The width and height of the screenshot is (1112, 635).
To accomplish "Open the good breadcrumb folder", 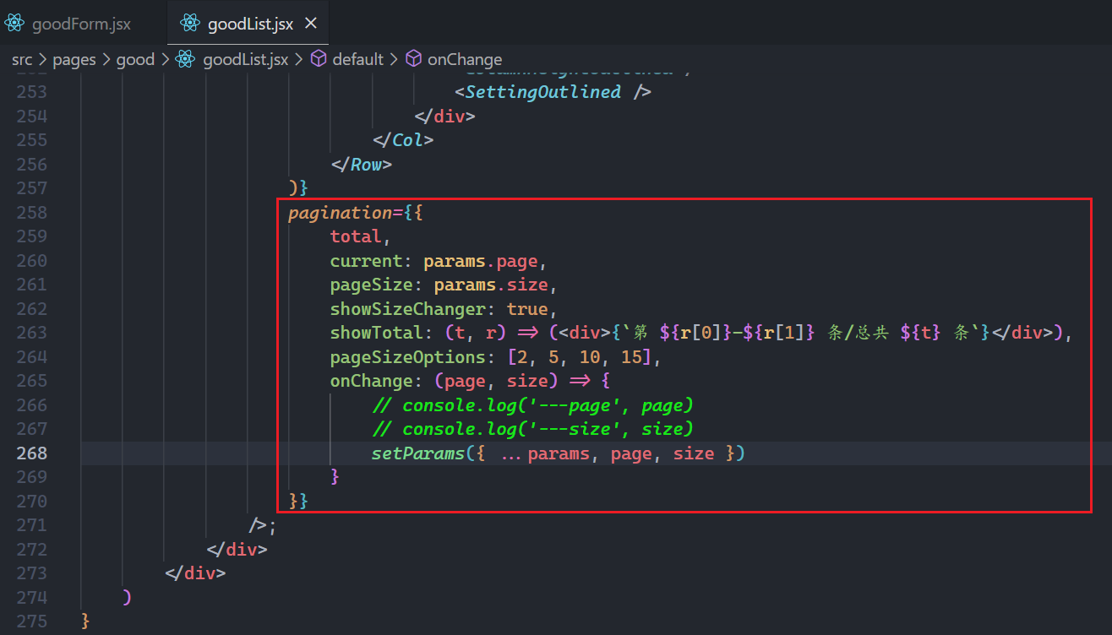I will pyautogui.click(x=135, y=59).
